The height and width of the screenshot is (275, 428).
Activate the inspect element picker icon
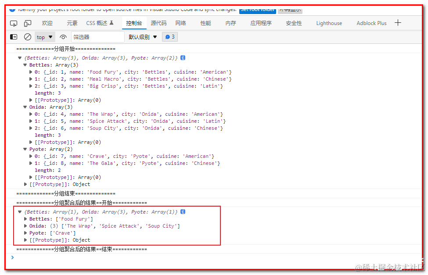13,23
